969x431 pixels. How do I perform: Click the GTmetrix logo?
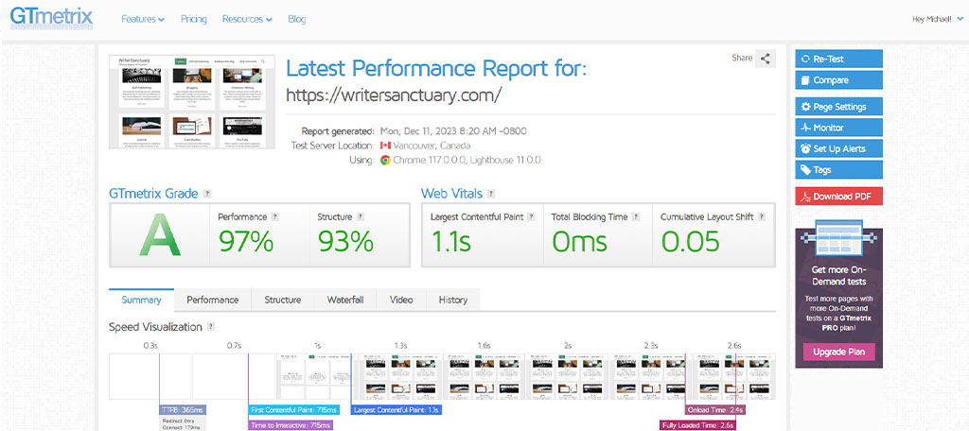51,19
